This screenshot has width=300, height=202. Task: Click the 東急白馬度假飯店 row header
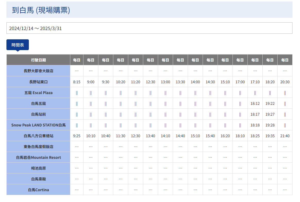(38, 147)
